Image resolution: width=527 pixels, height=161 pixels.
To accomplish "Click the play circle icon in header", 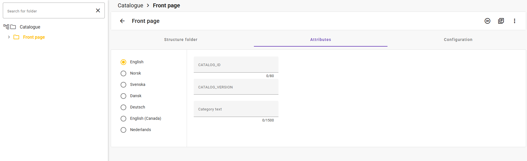I will [x=487, y=21].
